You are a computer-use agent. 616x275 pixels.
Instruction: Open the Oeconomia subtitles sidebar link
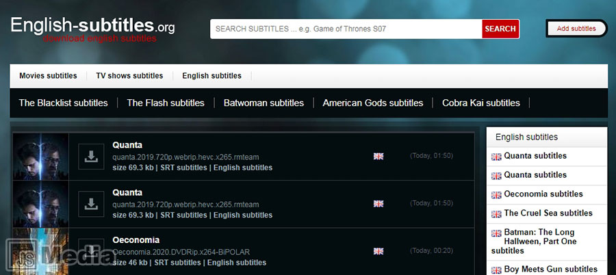(x=543, y=194)
